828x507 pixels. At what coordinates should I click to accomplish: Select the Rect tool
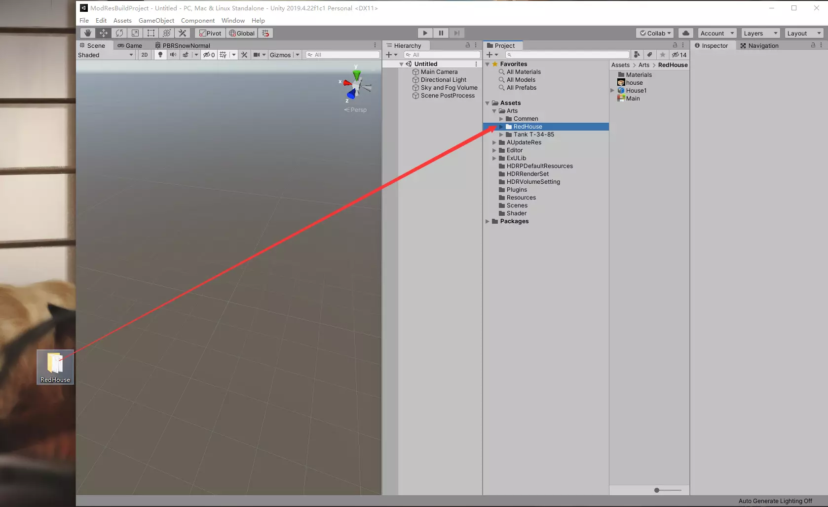pyautogui.click(x=151, y=33)
